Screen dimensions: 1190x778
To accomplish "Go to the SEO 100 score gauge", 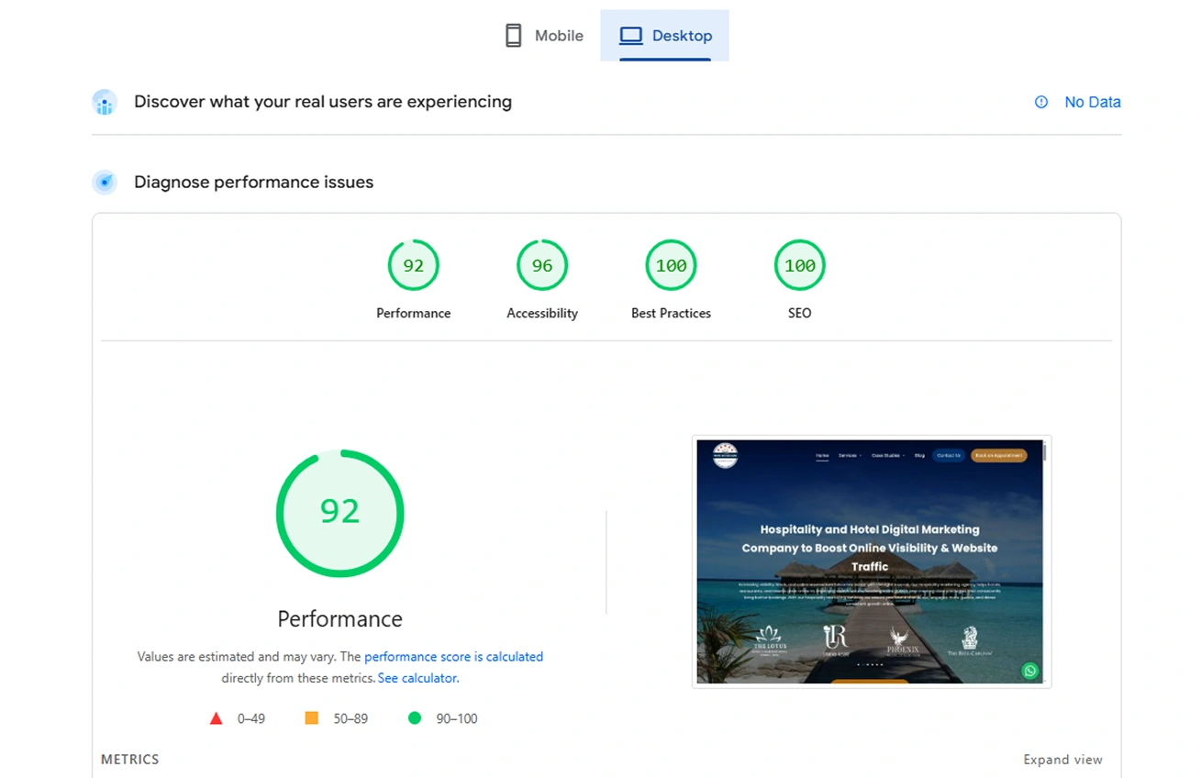I will [x=799, y=265].
